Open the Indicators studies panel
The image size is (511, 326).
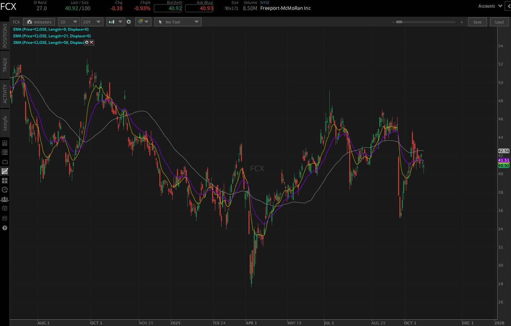[x=39, y=22]
